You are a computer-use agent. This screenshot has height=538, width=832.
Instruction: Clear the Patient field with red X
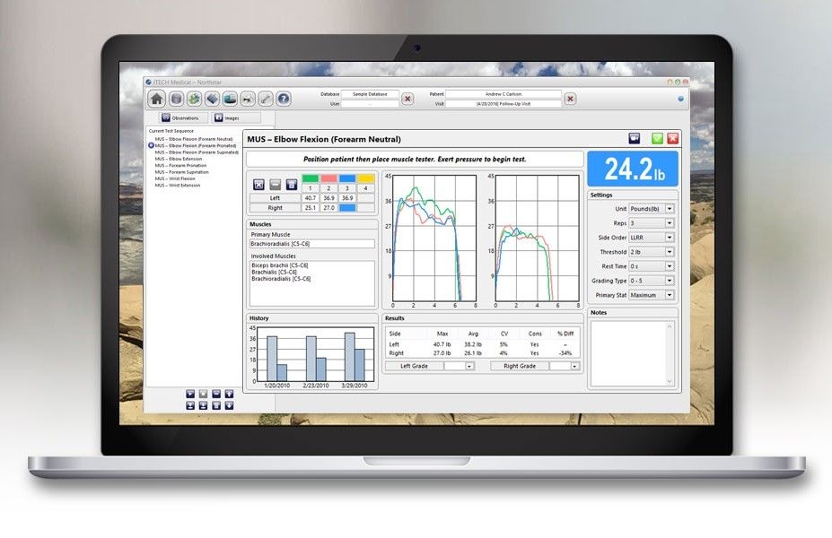(x=570, y=99)
